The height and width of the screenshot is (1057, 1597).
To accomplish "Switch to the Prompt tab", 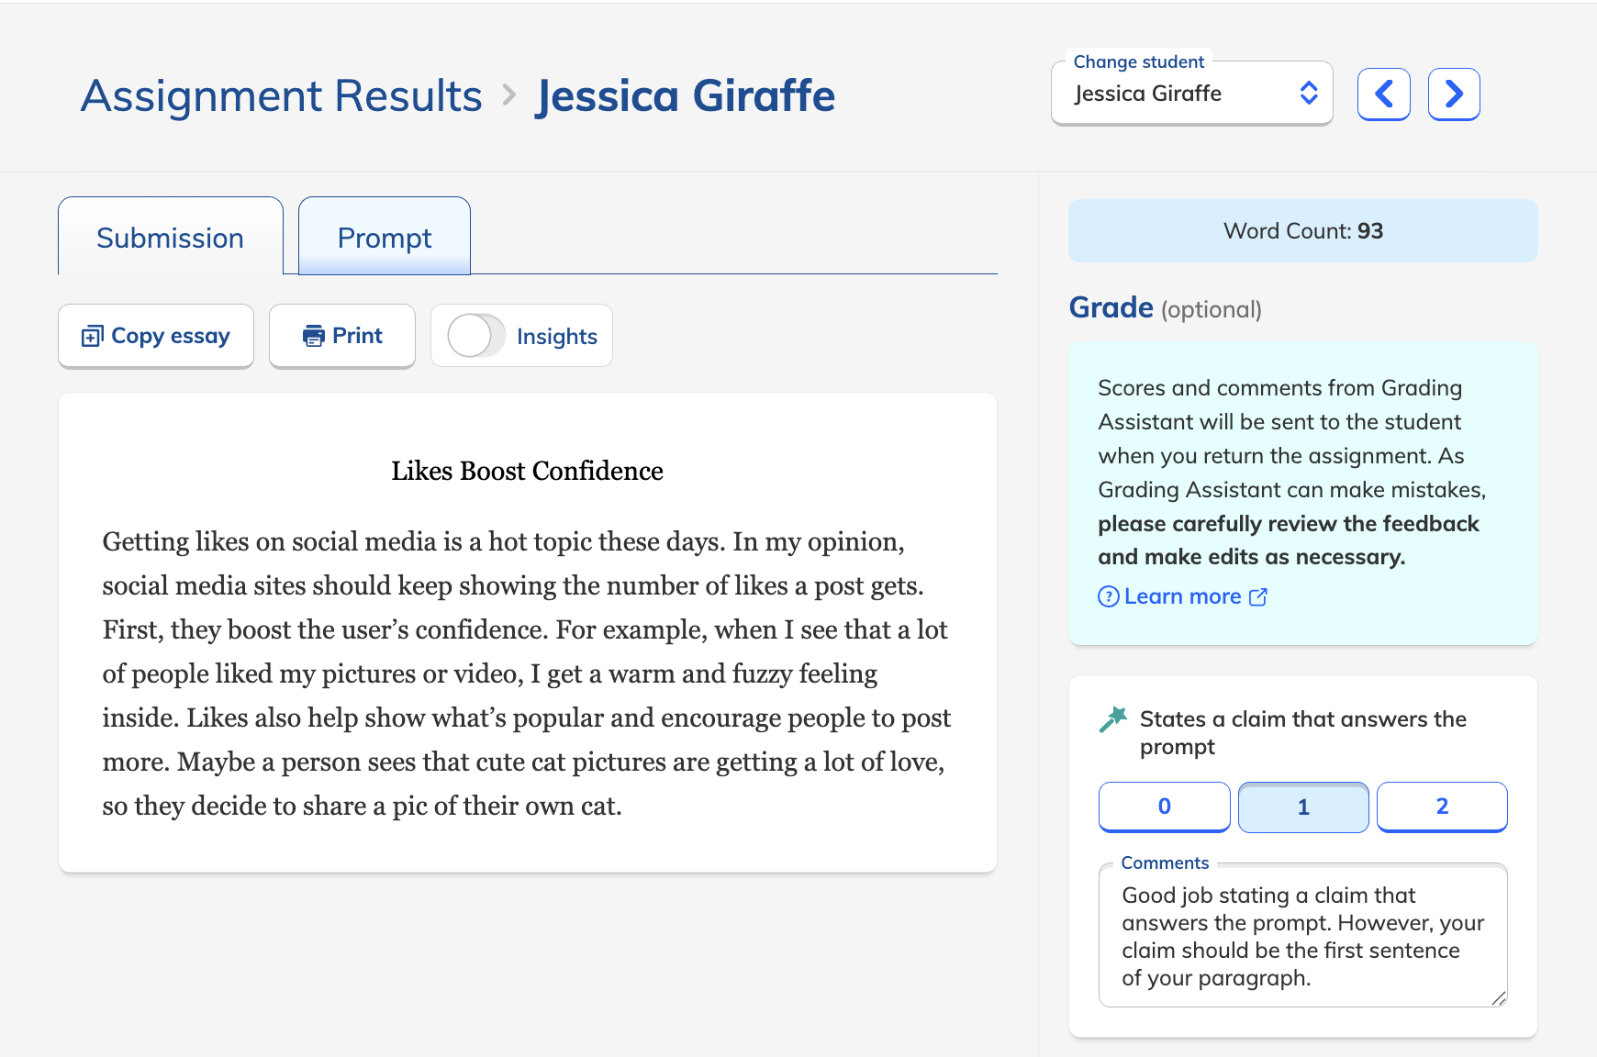I will tap(384, 237).
